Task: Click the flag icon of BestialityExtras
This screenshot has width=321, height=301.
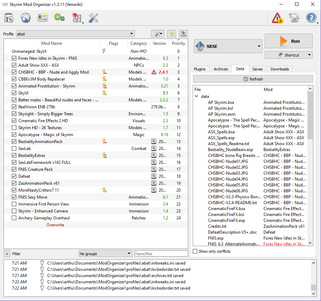Action: [x=104, y=156]
